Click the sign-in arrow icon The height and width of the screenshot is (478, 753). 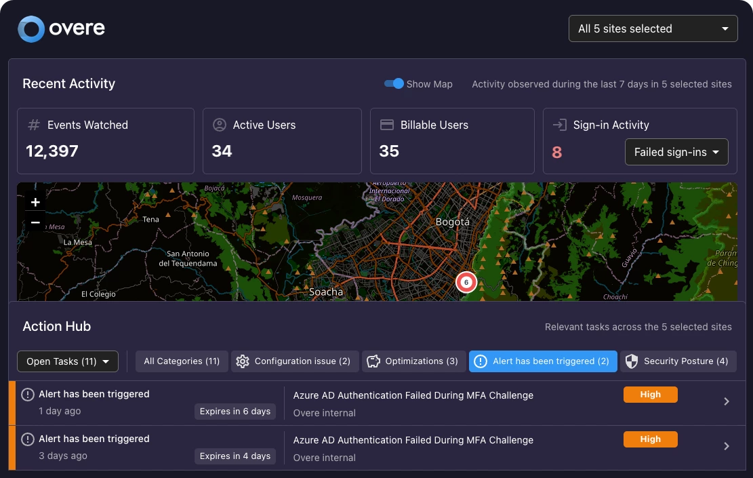coord(559,125)
